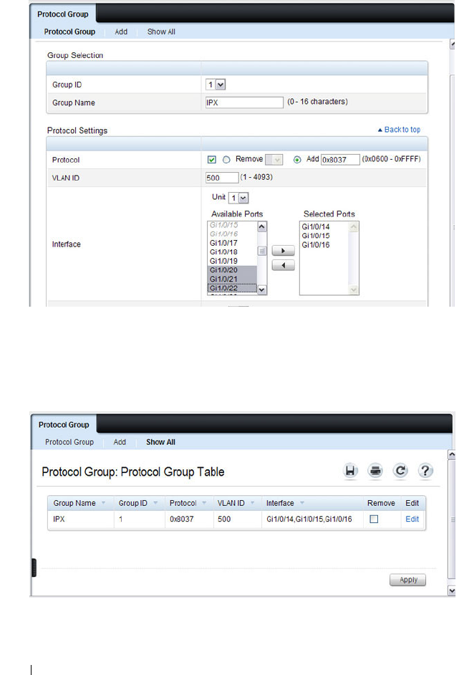Click Available Ports list scroll up arrow
Image resolution: width=459 pixels, height=675 pixels.
[262, 226]
